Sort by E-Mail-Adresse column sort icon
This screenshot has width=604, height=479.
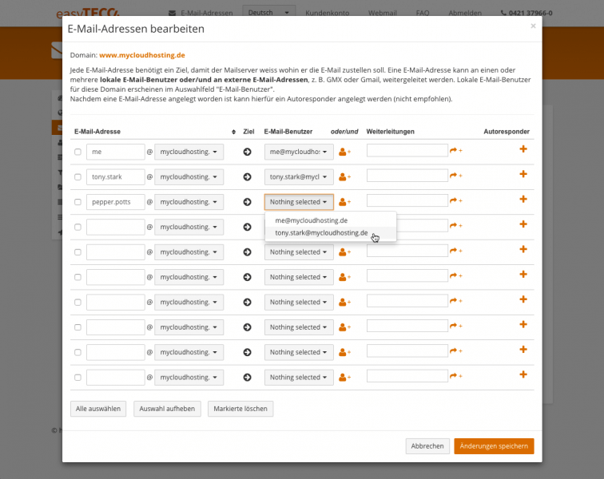click(x=233, y=132)
